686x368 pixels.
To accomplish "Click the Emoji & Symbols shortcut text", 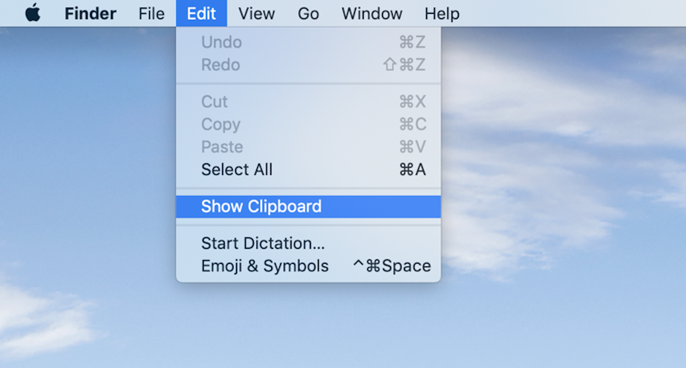I will [x=393, y=266].
